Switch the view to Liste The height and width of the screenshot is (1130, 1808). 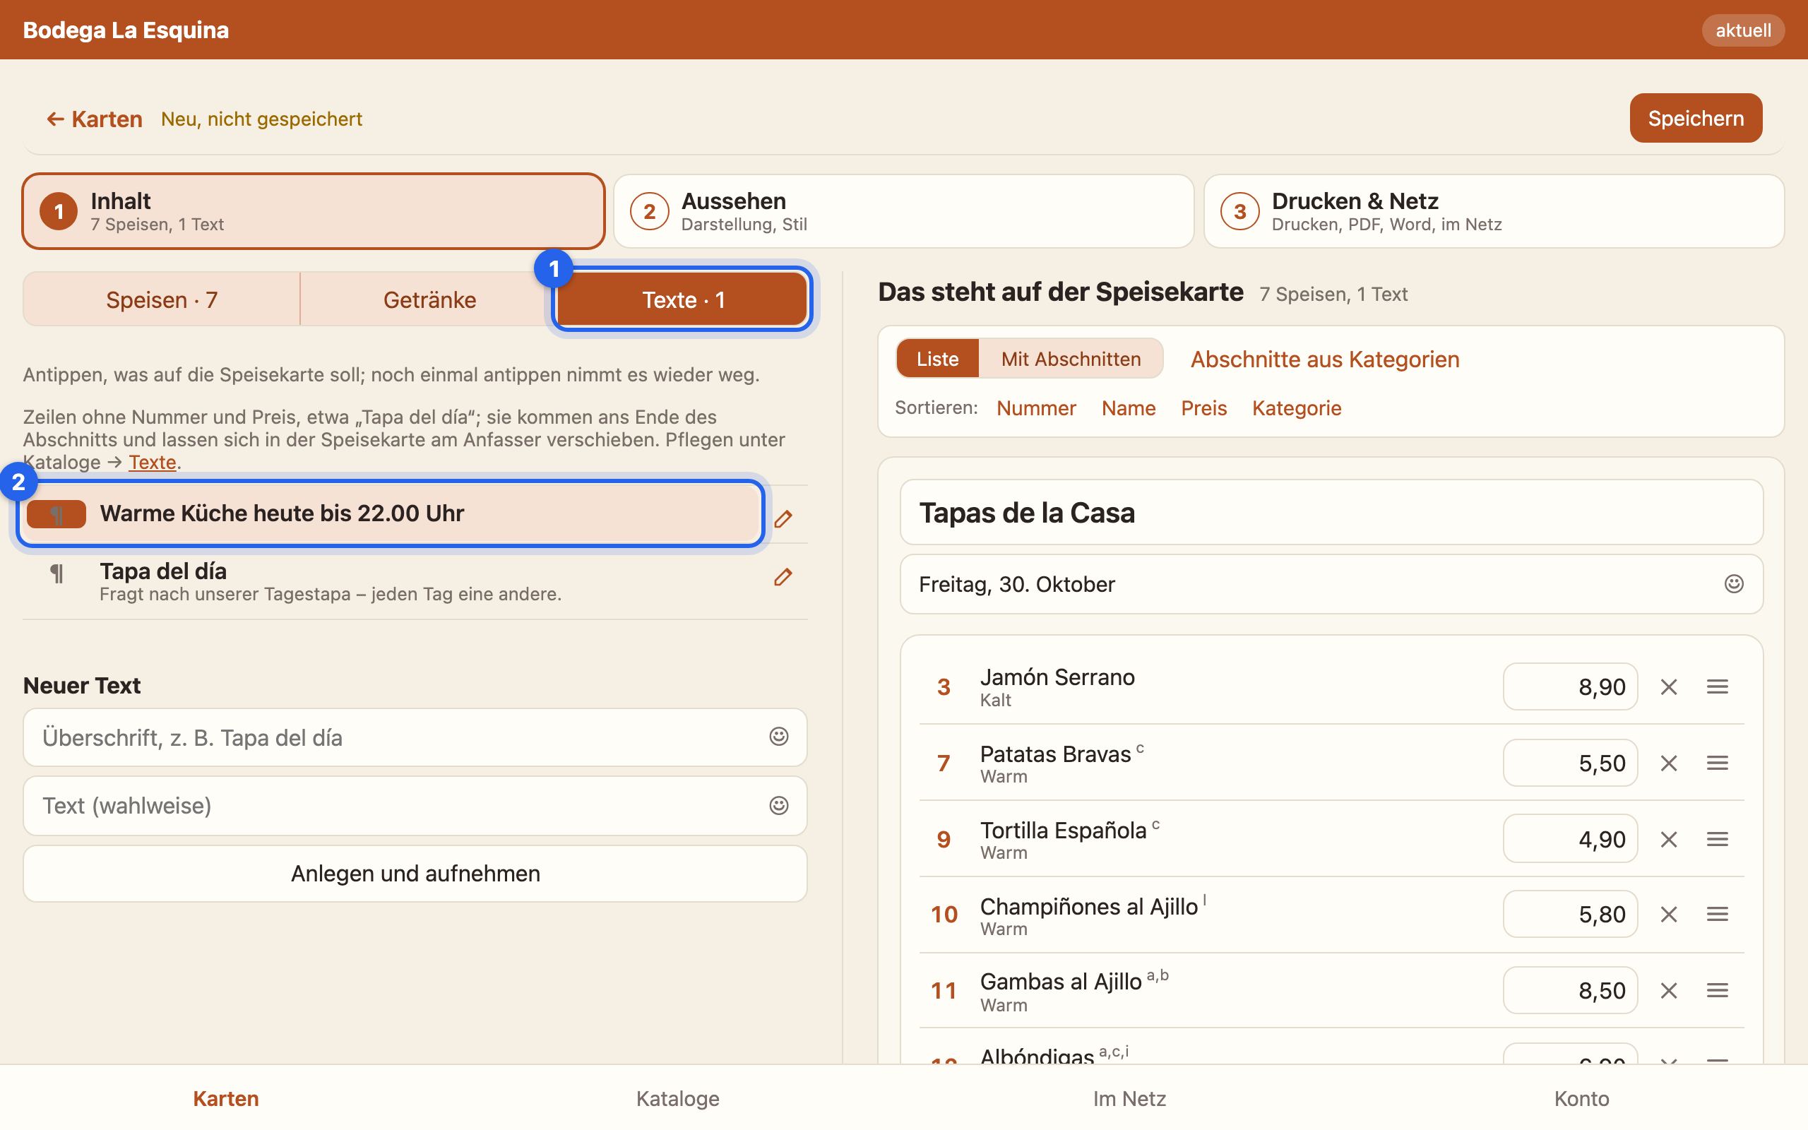point(937,359)
